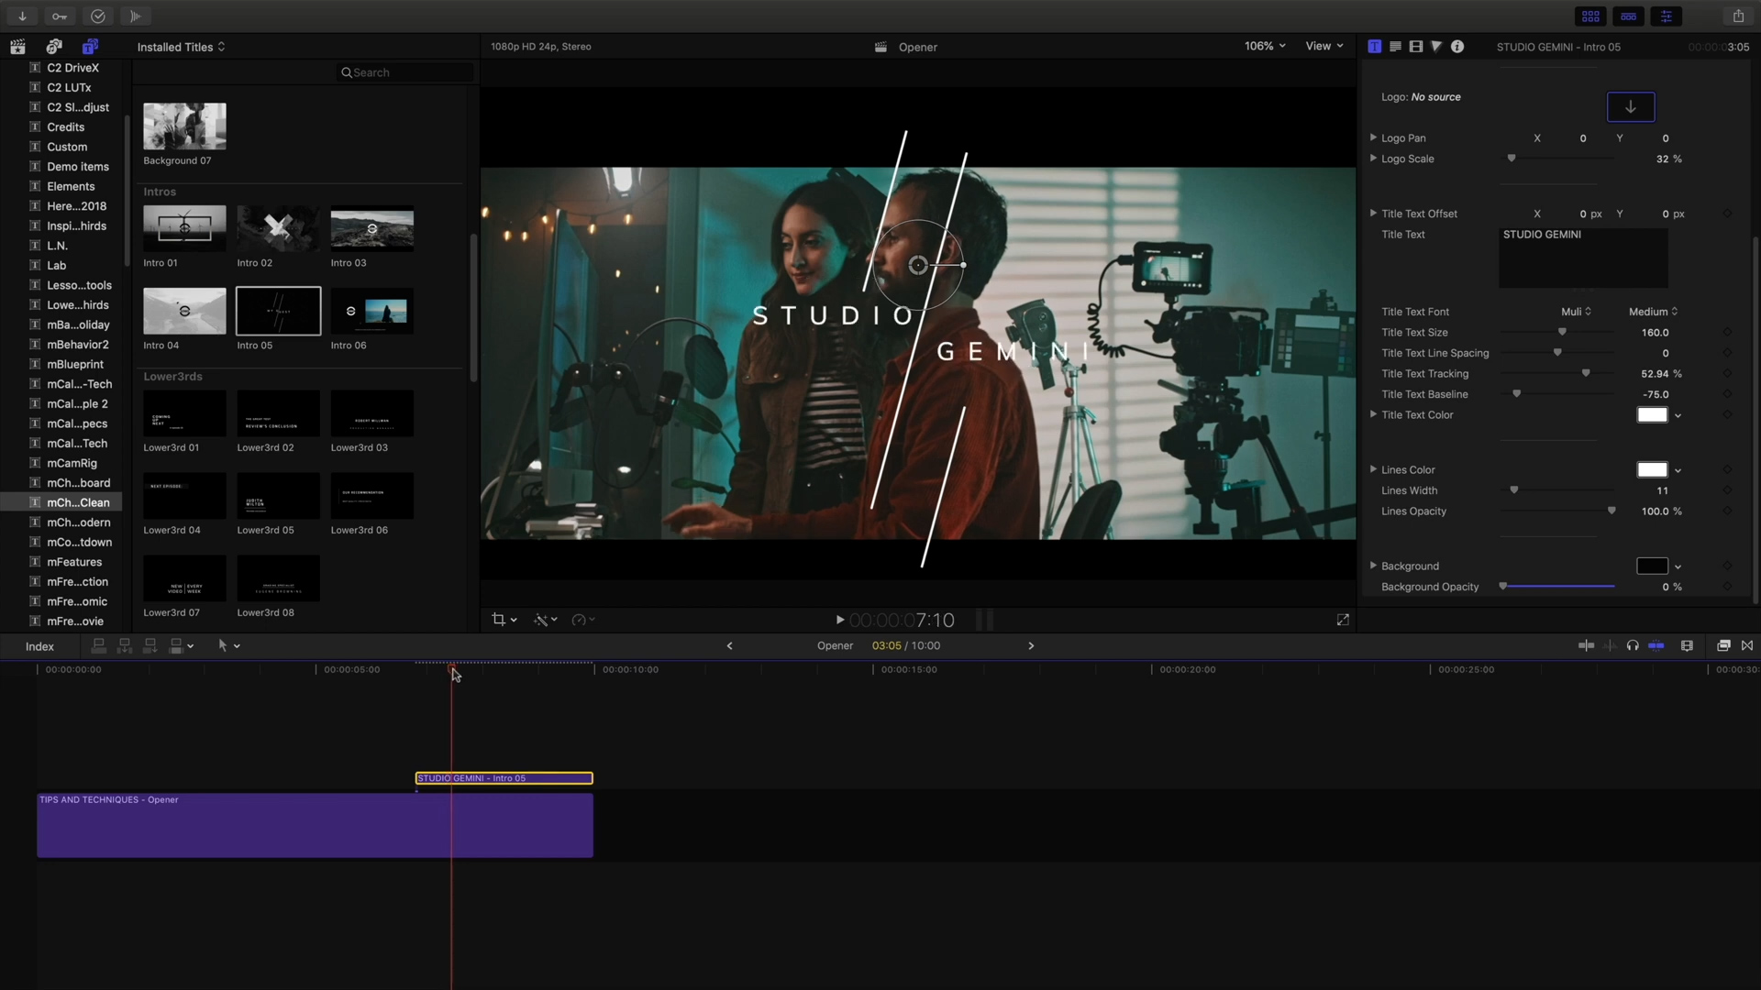1761x990 pixels.
Task: Show the Titles and Generators sidebar
Action: click(90, 47)
